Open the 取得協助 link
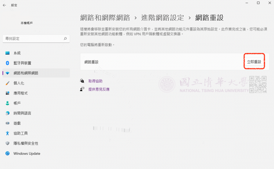Viewport: 274px width, 169px height. click(x=95, y=81)
